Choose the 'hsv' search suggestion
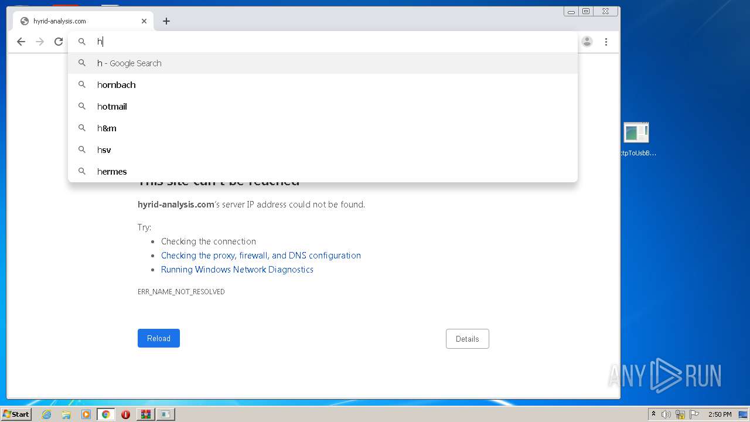Image resolution: width=750 pixels, height=422 pixels. pos(323,150)
